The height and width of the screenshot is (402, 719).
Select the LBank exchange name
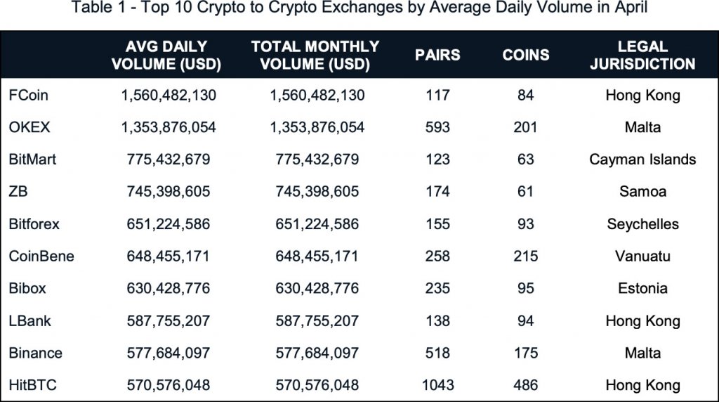[x=30, y=321]
